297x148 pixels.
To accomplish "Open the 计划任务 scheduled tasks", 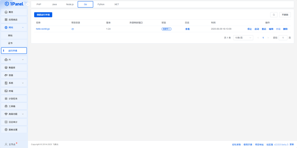I will 14,99.
